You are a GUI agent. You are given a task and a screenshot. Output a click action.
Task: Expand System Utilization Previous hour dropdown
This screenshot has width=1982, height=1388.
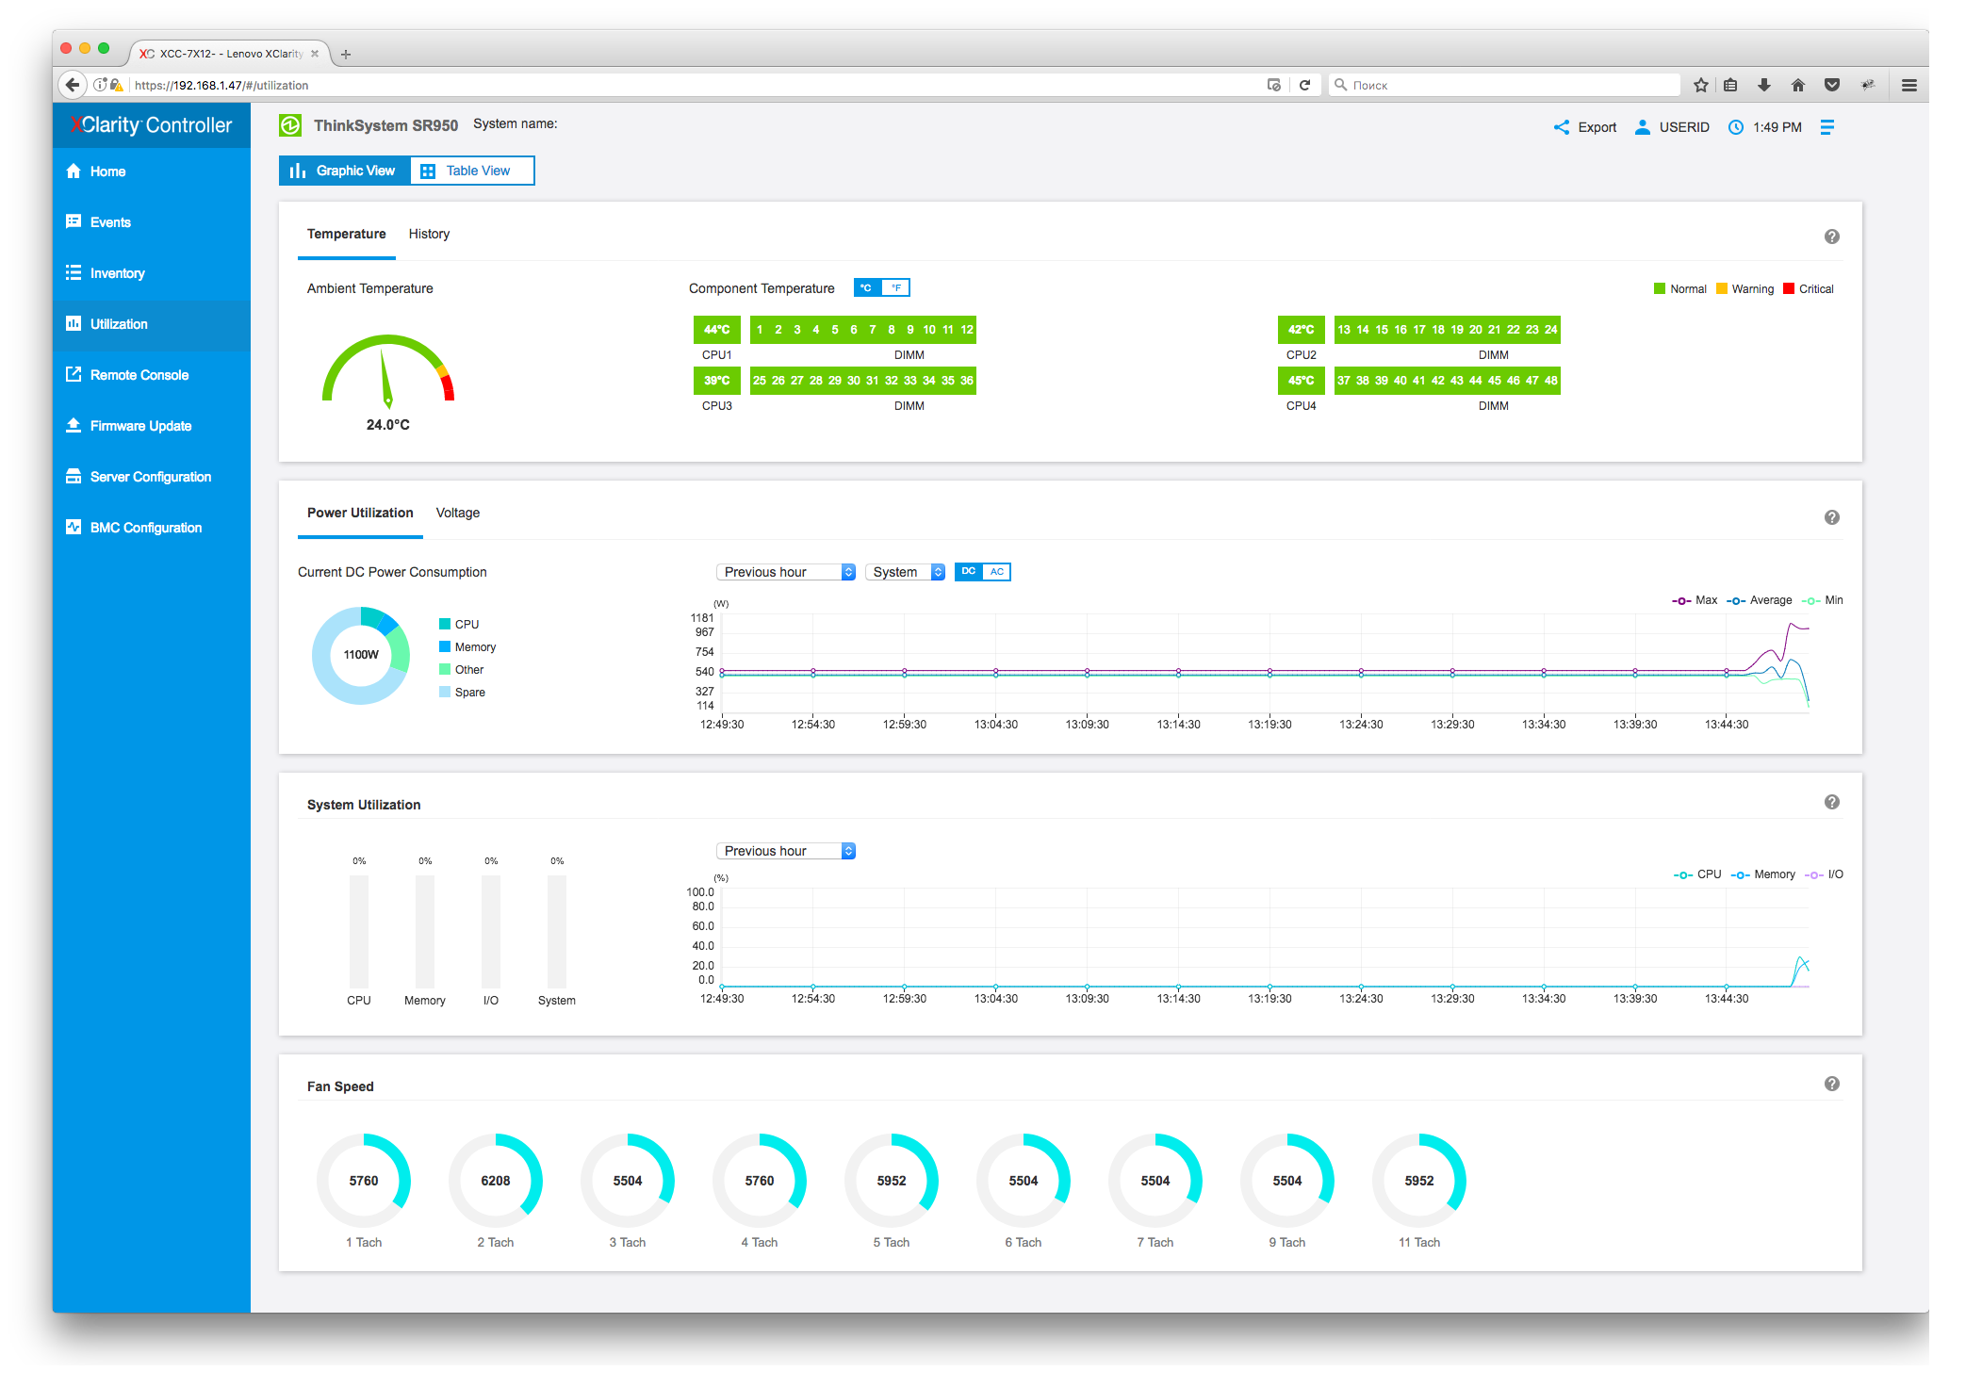[785, 851]
